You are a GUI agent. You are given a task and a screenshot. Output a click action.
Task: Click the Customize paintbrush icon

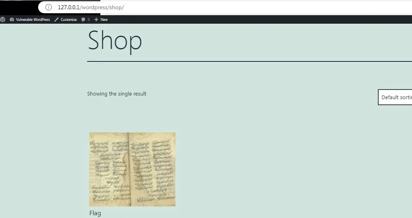coord(57,19)
